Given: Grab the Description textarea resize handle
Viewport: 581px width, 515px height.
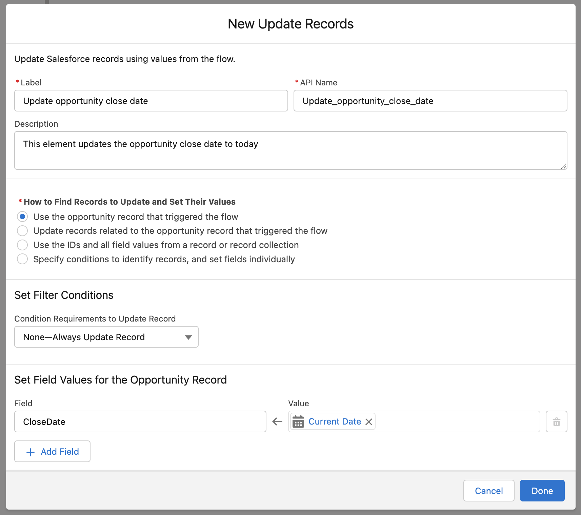Looking at the screenshot, I should pyautogui.click(x=563, y=166).
